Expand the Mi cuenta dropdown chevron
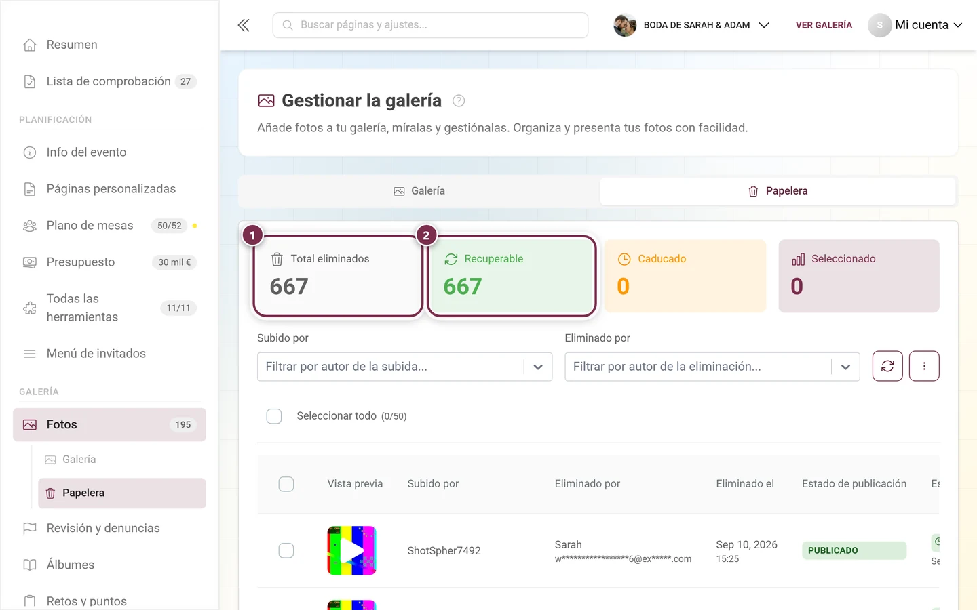 coord(958,25)
